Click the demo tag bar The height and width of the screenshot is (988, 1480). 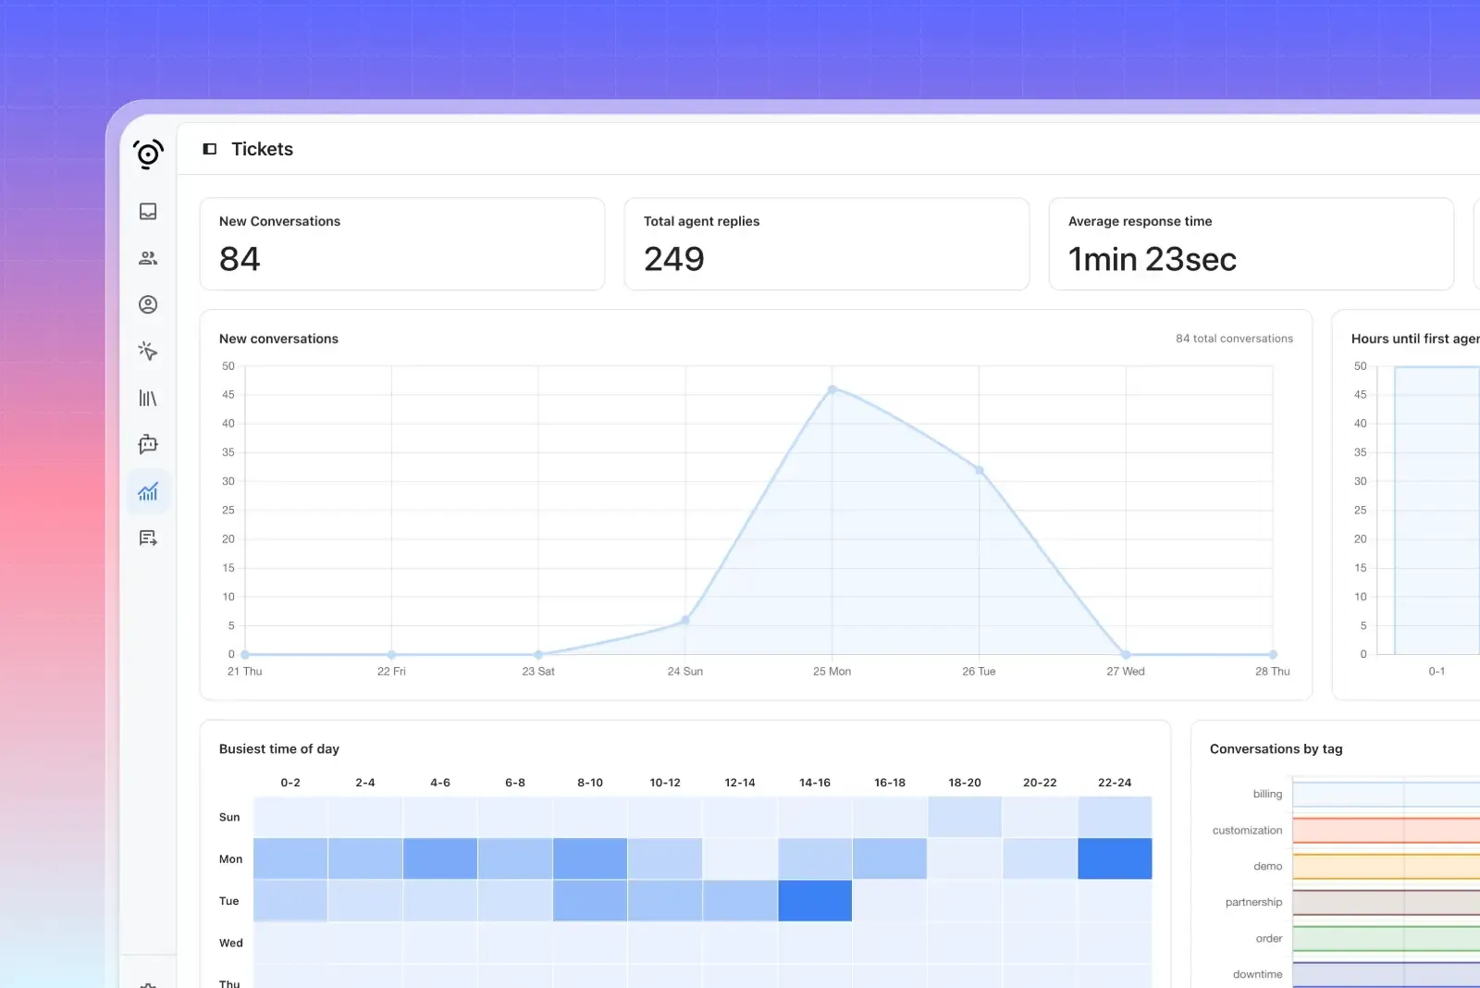[x=1386, y=866]
